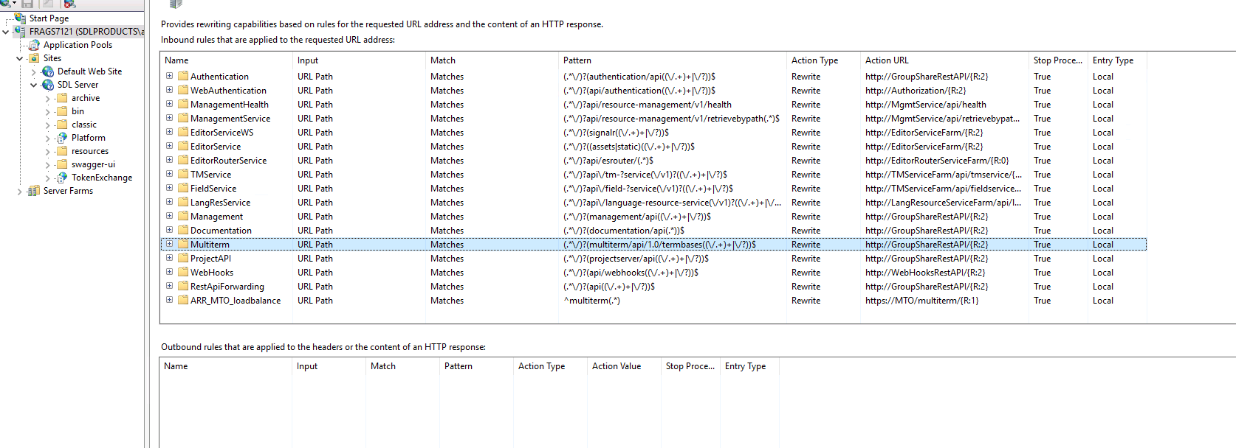Click the swagger-ui folder icon
The width and height of the screenshot is (1236, 448).
[62, 164]
